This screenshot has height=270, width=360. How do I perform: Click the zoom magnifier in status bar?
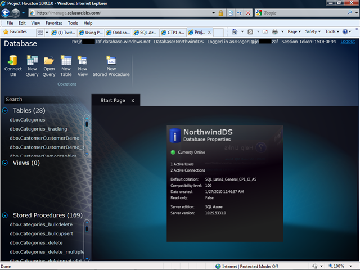pyautogui.click(x=331, y=266)
